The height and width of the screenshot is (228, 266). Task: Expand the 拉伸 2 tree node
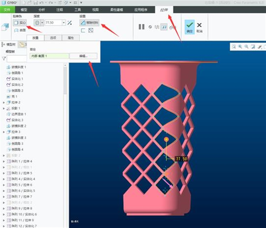[x=4, y=102]
